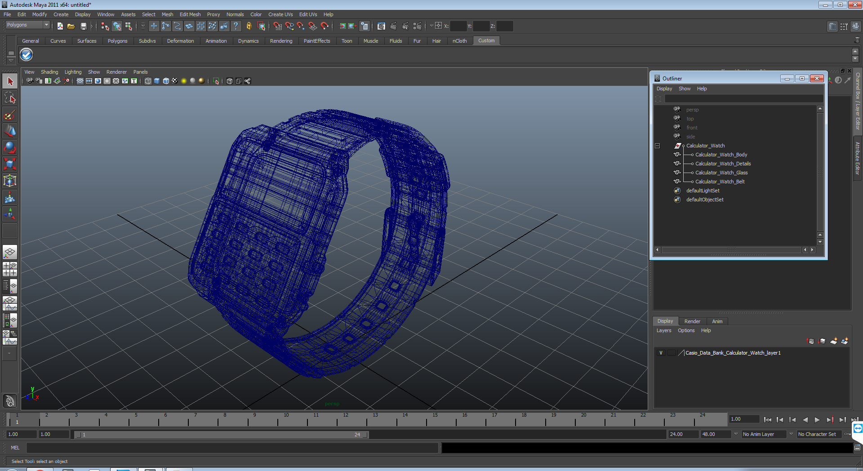Toggle lock current selection padlock

pyautogui.click(x=249, y=26)
